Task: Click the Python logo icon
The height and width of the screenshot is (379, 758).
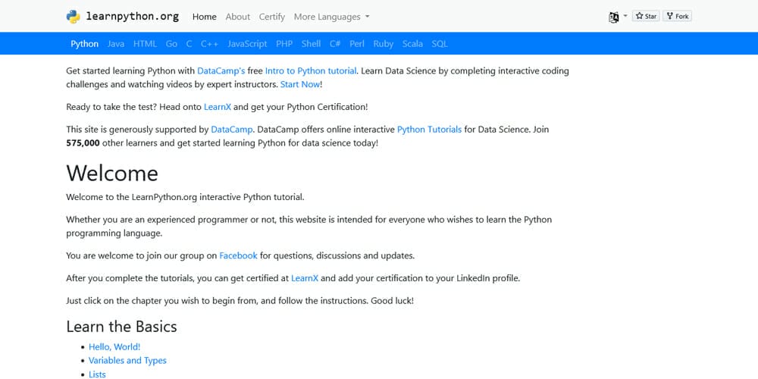Action: click(73, 17)
